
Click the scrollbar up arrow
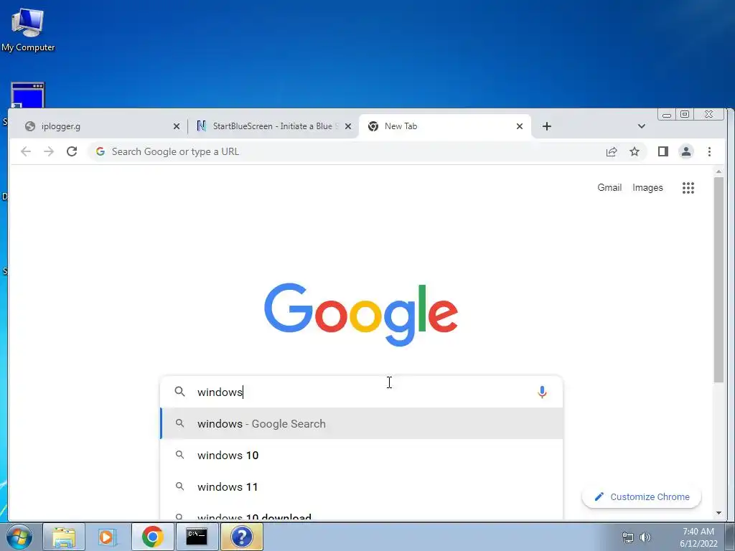coord(718,172)
